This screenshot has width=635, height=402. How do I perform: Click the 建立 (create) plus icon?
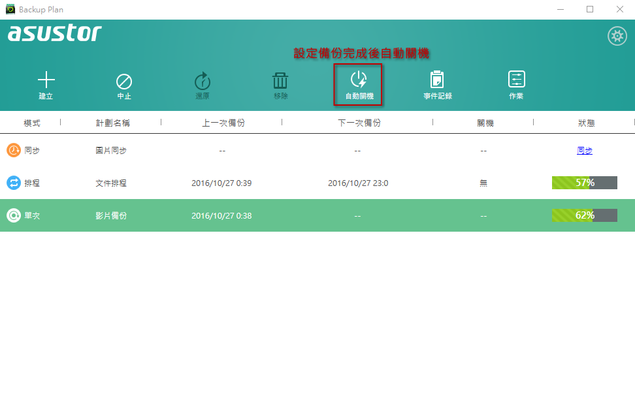click(x=46, y=80)
